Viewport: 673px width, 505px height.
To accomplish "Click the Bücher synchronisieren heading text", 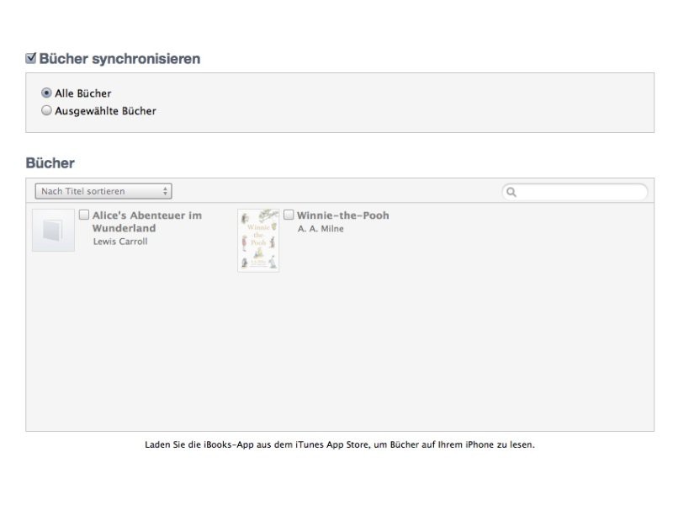I will tap(119, 59).
